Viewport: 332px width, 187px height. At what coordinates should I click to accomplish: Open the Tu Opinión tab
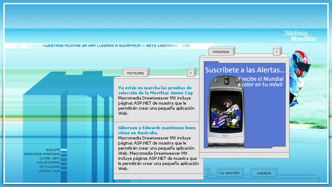click(x=229, y=173)
